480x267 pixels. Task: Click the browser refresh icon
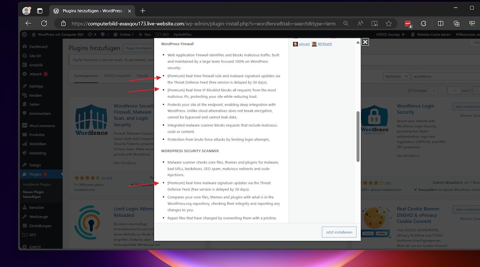[44, 23]
